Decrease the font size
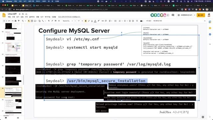Screen dimensions: 213x120 pyautogui.click(x=75, y=21)
